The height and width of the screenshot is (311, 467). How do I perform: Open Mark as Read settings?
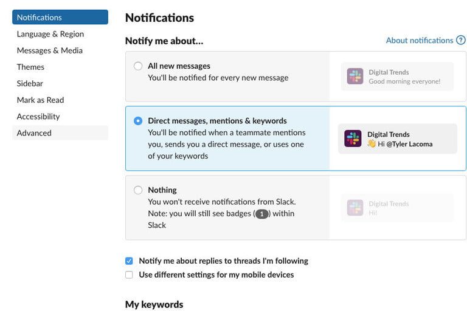pos(40,100)
